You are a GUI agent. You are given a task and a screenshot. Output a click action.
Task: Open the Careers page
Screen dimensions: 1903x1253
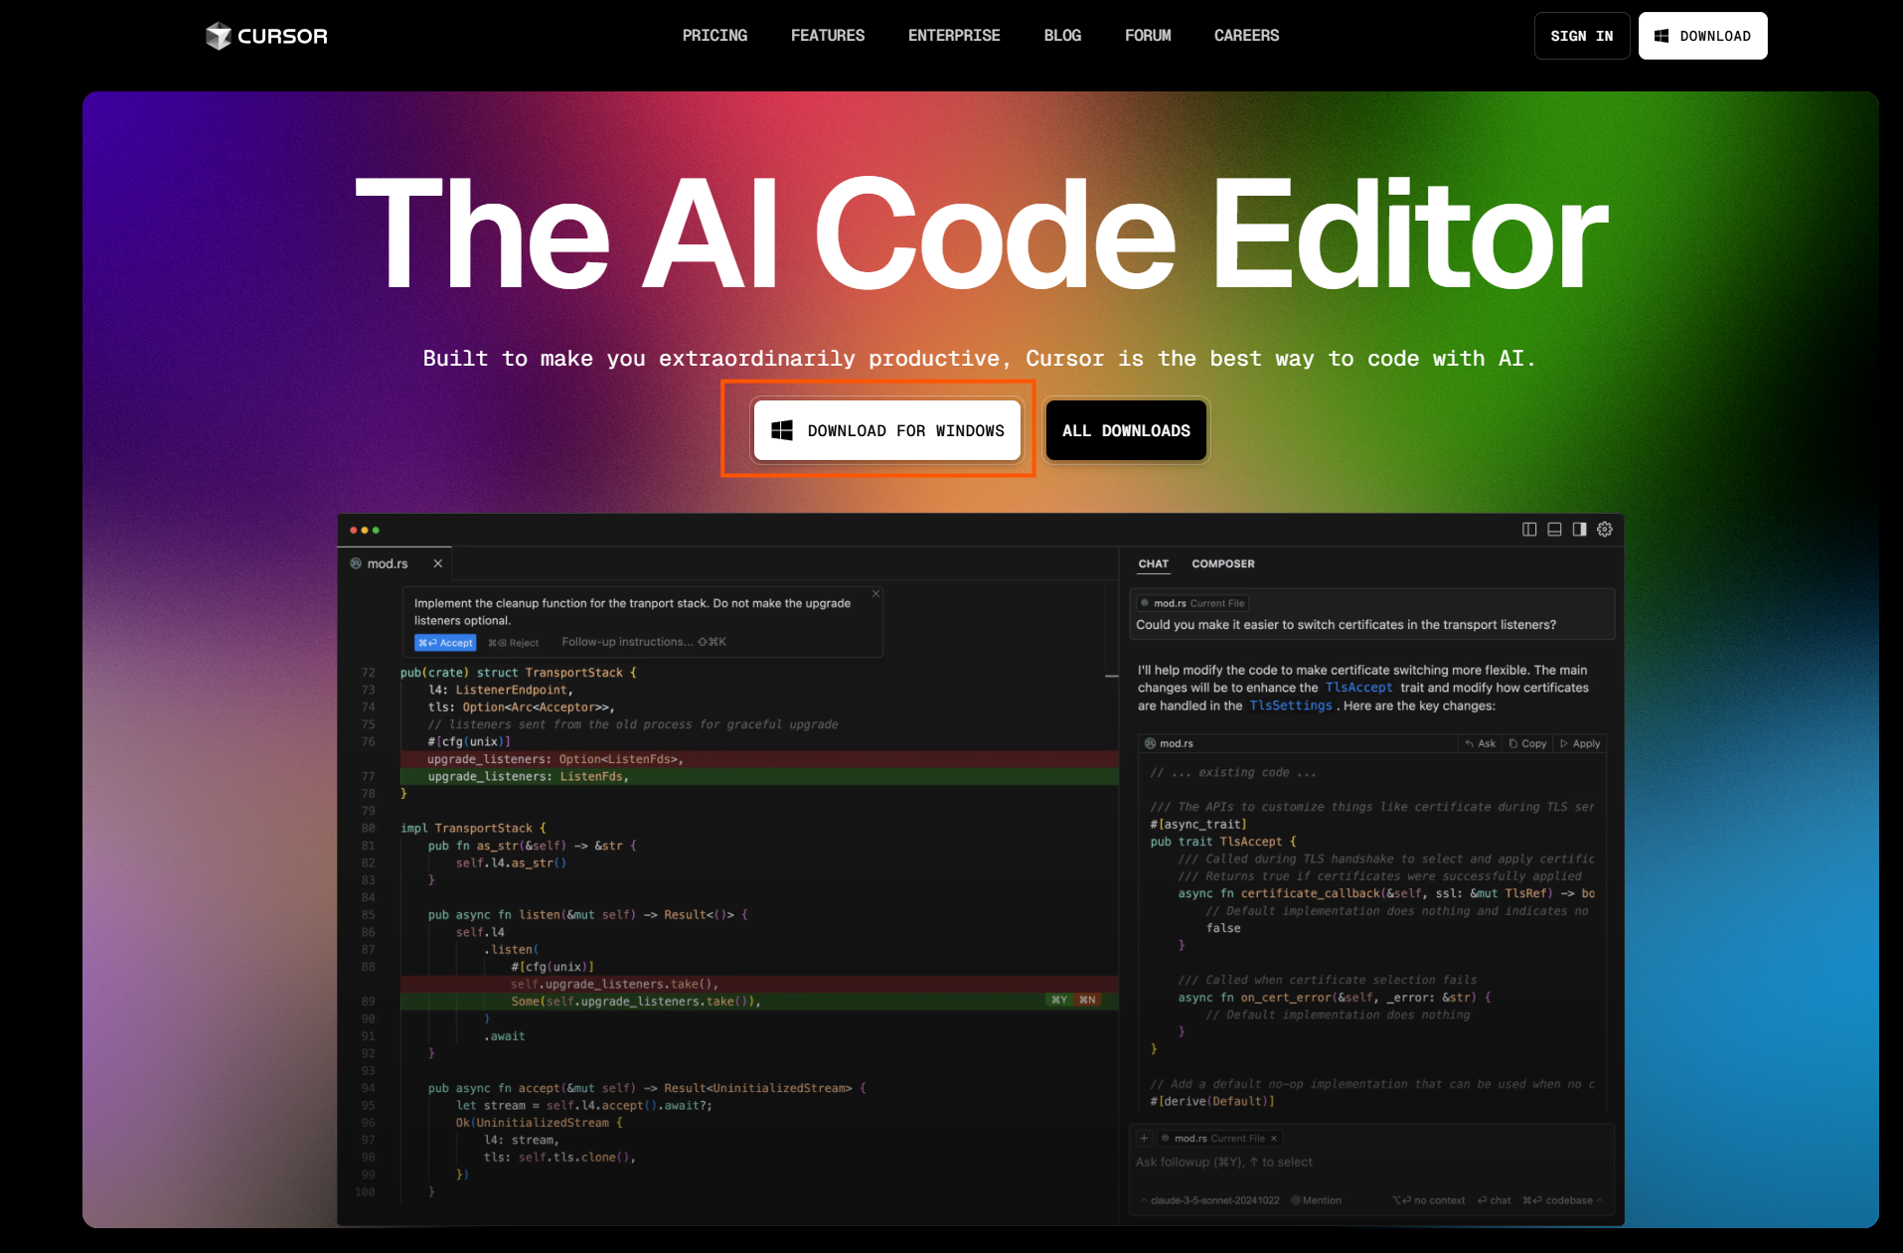[1246, 36]
